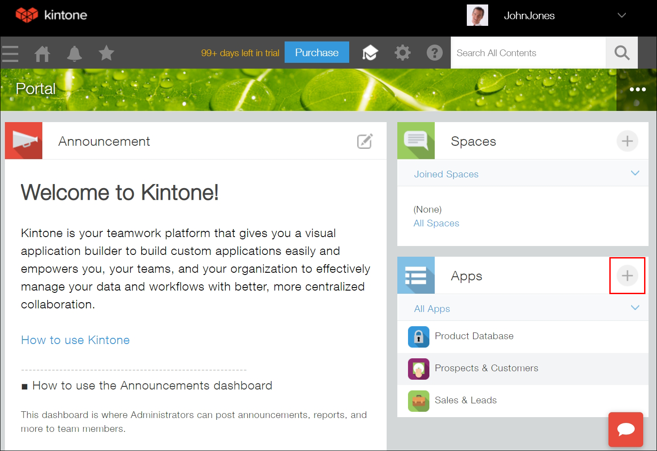Open the Product Database app icon
Viewport: 657px width, 451px height.
tap(418, 336)
